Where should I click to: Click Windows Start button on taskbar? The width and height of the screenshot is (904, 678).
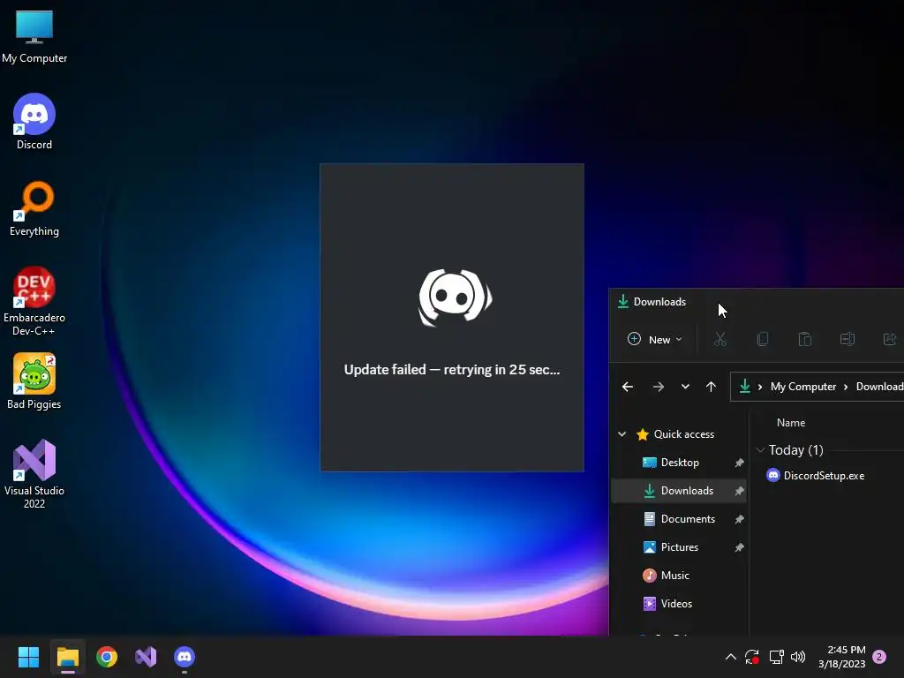(28, 657)
